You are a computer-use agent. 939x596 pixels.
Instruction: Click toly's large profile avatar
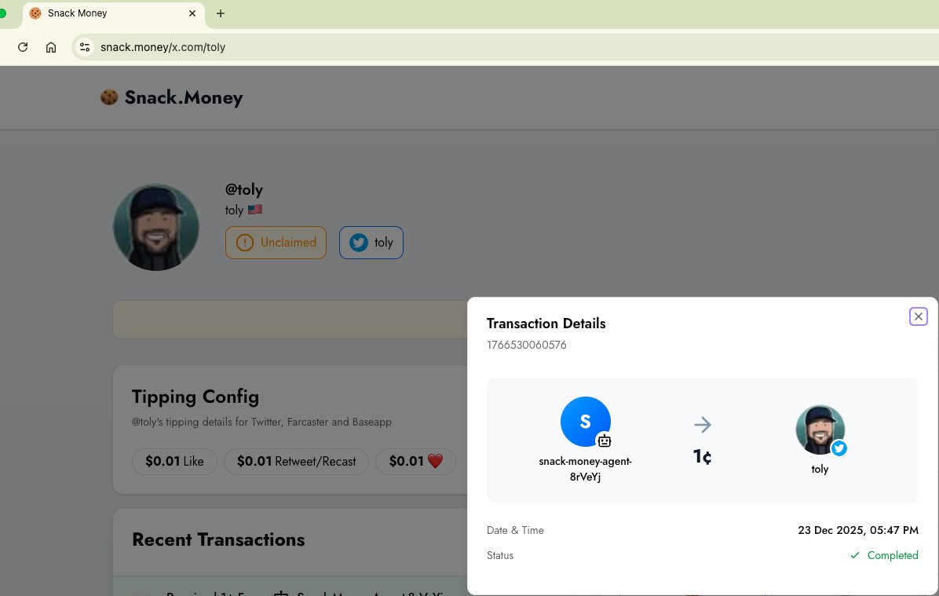[156, 227]
